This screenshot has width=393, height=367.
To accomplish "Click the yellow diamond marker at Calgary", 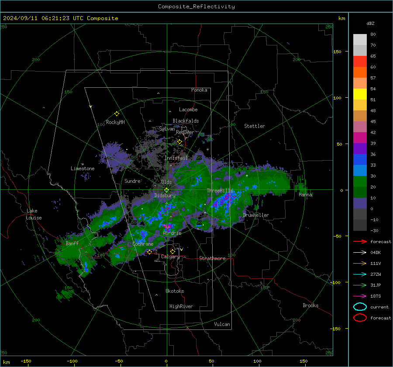I will 172,251.
